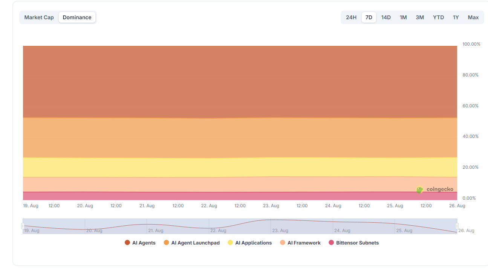Click the AI Agents dark red legend dot

click(127, 243)
